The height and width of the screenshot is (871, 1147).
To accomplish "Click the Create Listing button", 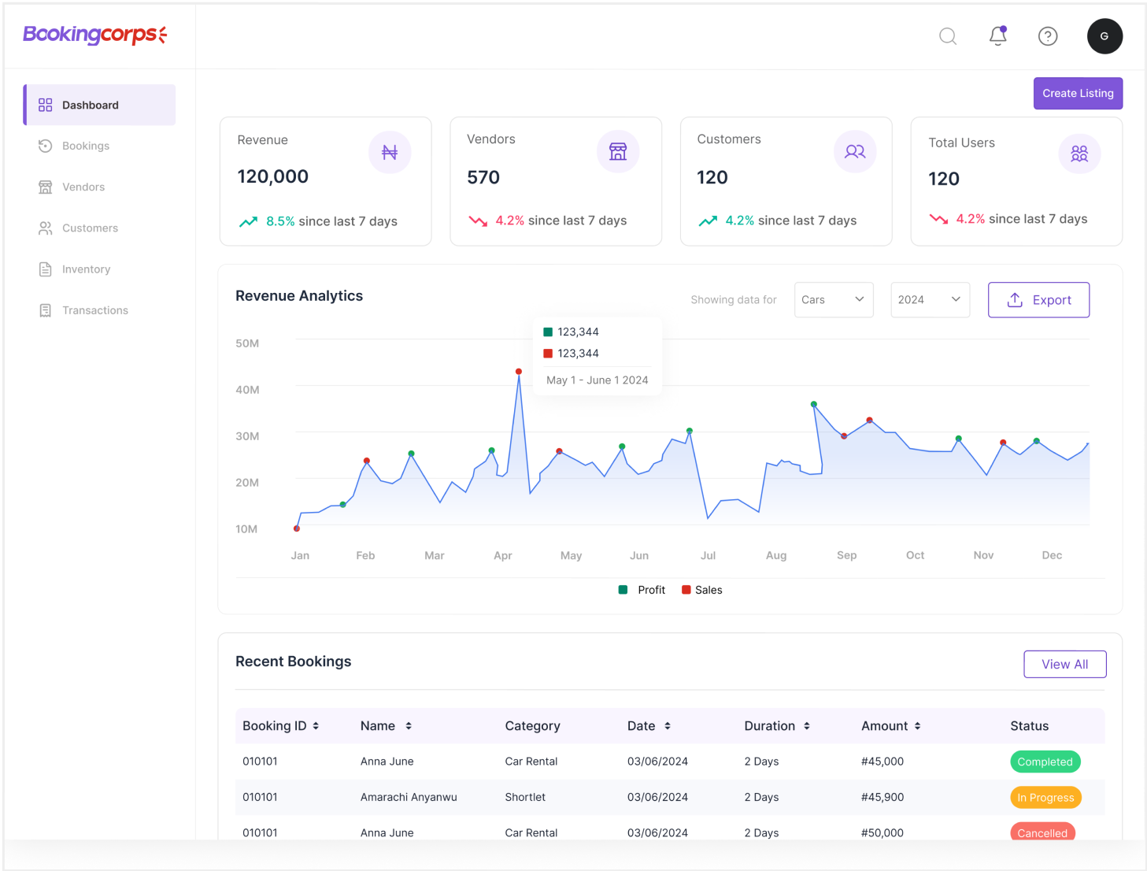I will 1078,93.
